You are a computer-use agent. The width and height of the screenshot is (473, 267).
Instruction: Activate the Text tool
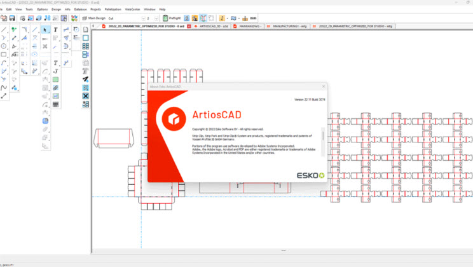pos(56,30)
